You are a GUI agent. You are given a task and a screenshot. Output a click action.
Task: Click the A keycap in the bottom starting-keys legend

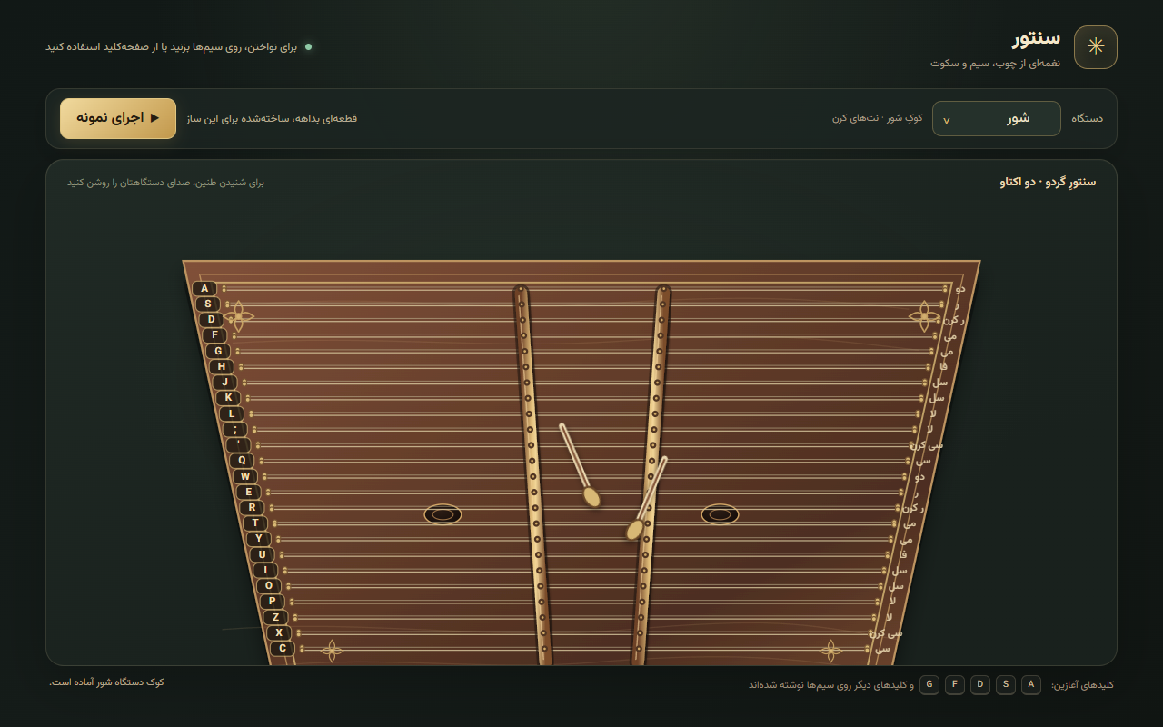click(x=1031, y=684)
